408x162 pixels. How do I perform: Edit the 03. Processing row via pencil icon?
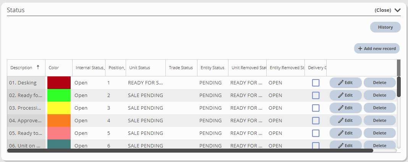pos(341,108)
